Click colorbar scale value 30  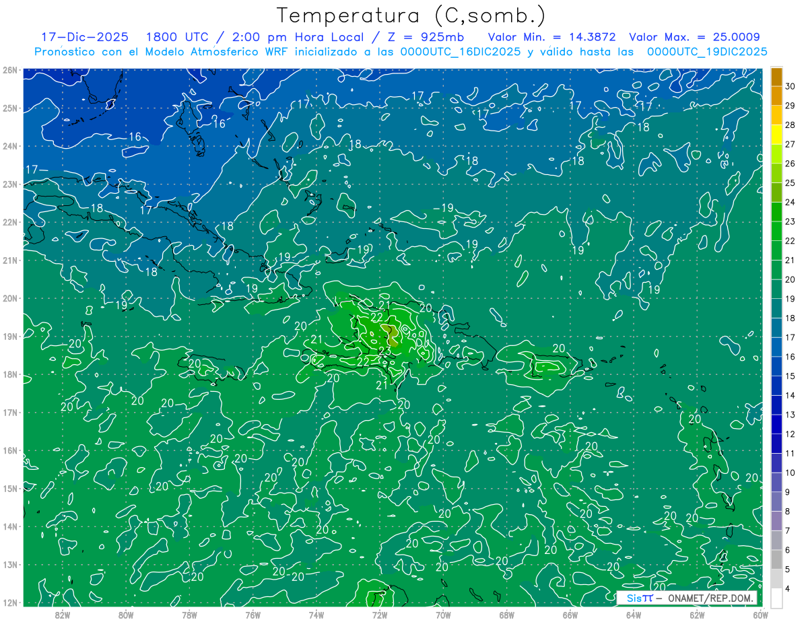coord(790,86)
